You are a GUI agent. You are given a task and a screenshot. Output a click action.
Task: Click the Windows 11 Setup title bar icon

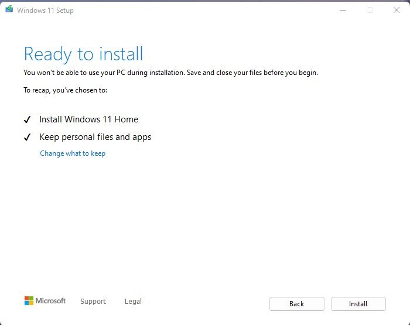click(9, 9)
